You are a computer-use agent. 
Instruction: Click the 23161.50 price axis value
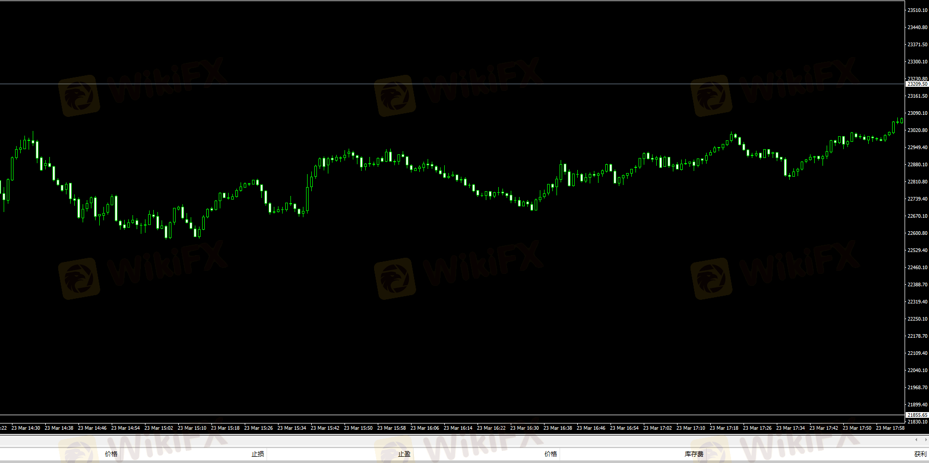[918, 96]
